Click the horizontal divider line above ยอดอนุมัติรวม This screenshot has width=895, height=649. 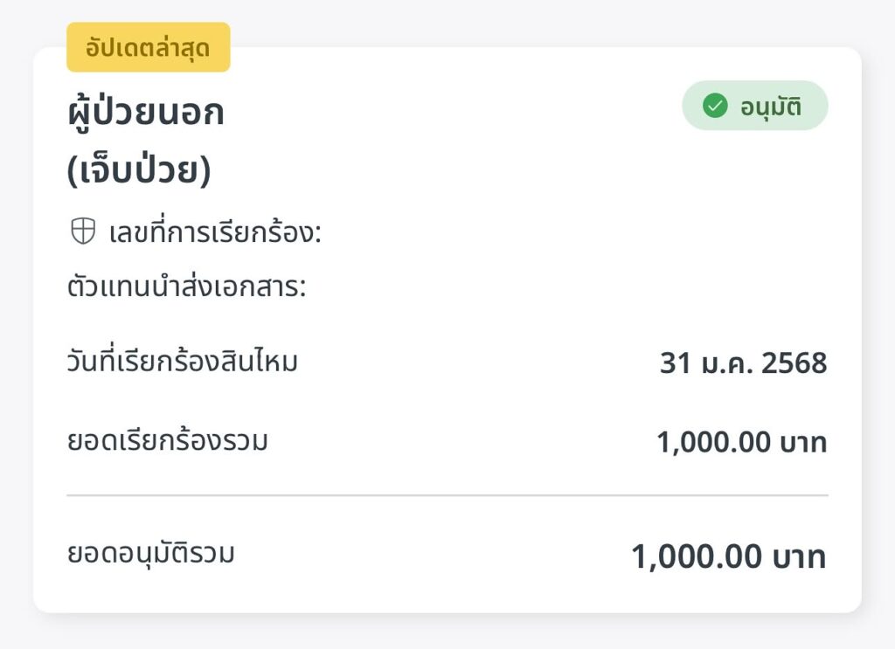(447, 495)
